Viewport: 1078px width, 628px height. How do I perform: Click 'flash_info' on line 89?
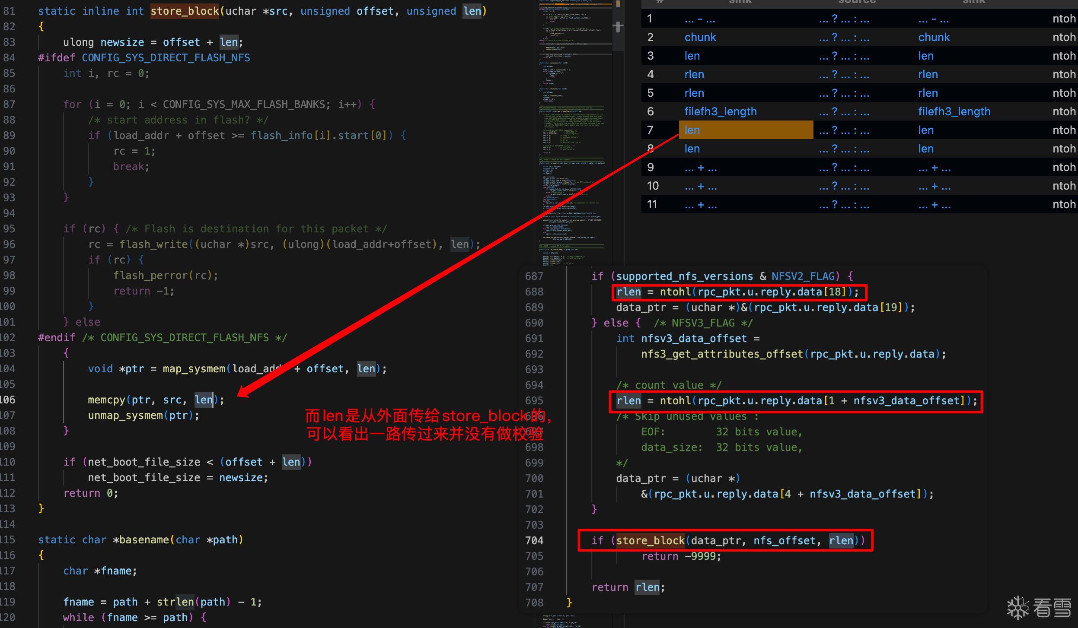(x=281, y=136)
